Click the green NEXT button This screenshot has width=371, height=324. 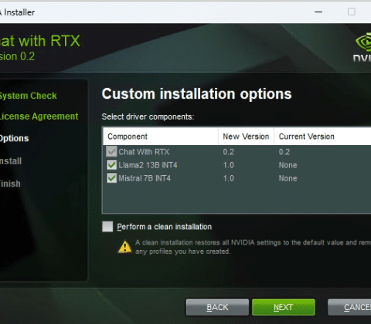tap(284, 307)
